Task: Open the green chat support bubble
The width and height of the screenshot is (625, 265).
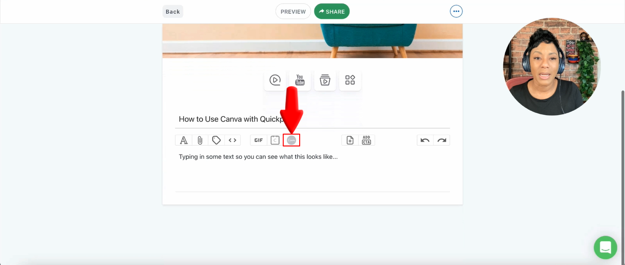Action: 605,248
